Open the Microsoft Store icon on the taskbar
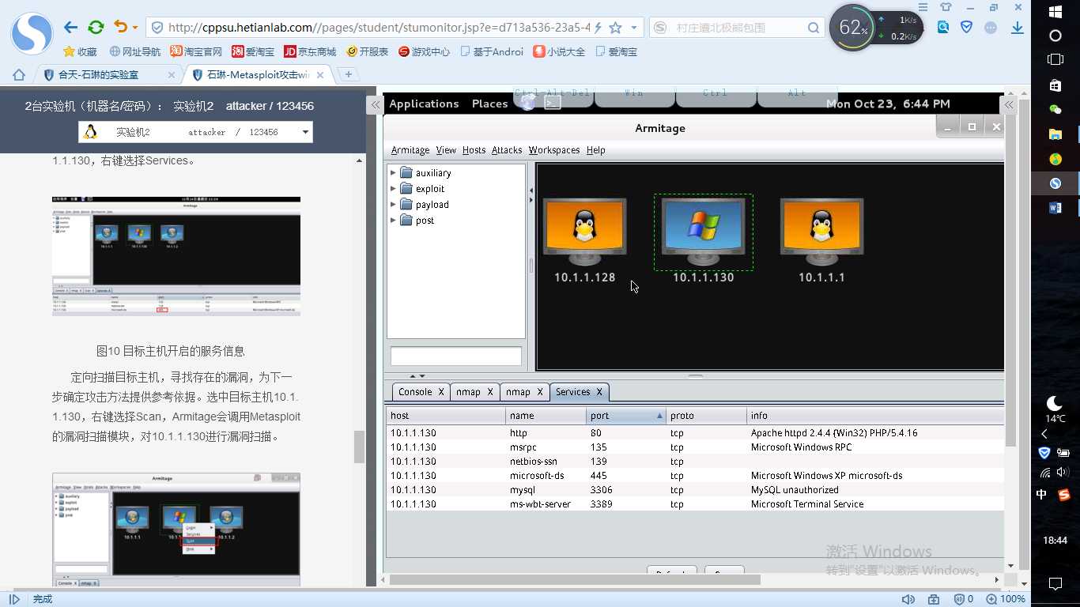 (1055, 85)
